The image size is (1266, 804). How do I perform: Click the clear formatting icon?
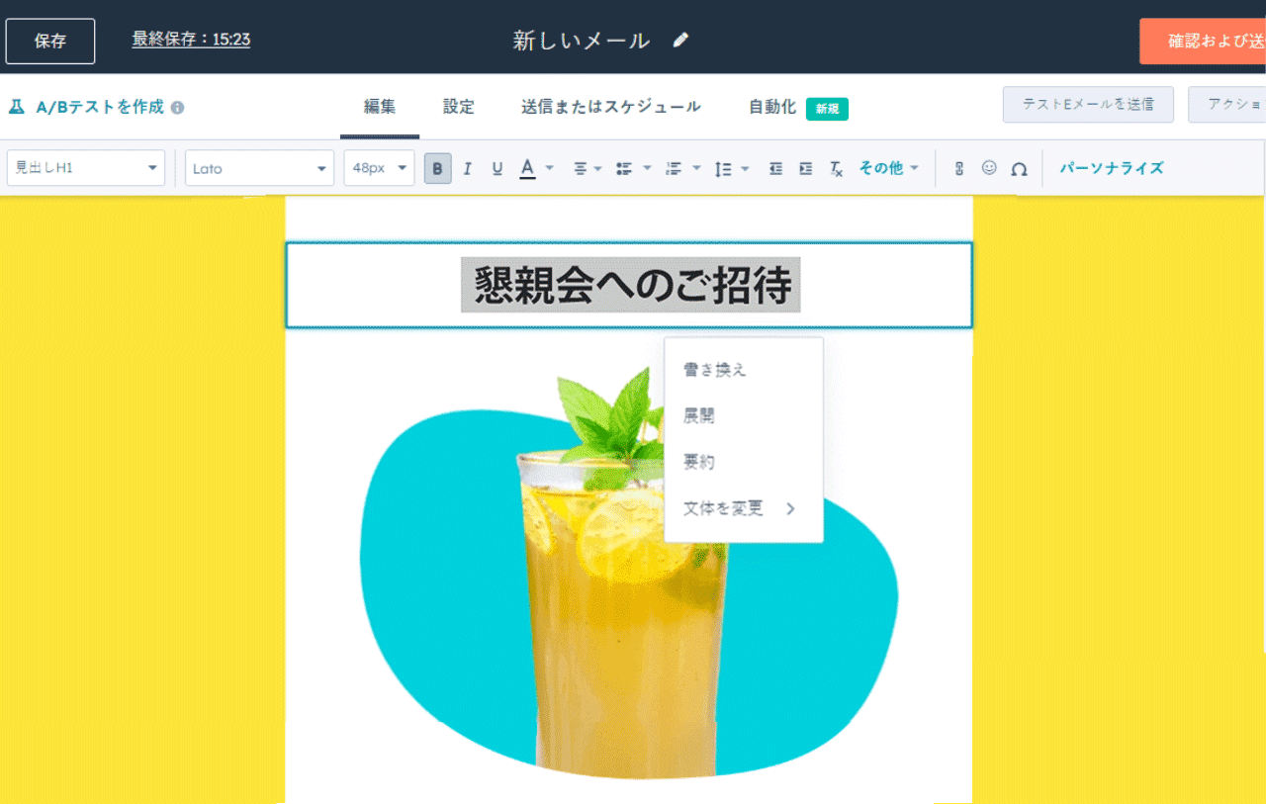tap(836, 169)
